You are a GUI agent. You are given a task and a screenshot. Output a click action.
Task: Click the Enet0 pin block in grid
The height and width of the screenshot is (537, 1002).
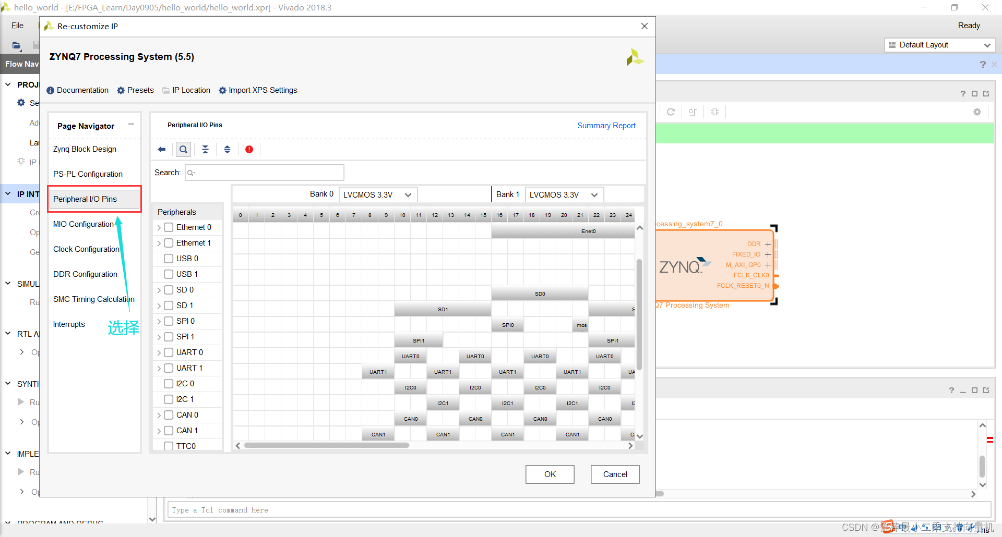[x=563, y=231]
